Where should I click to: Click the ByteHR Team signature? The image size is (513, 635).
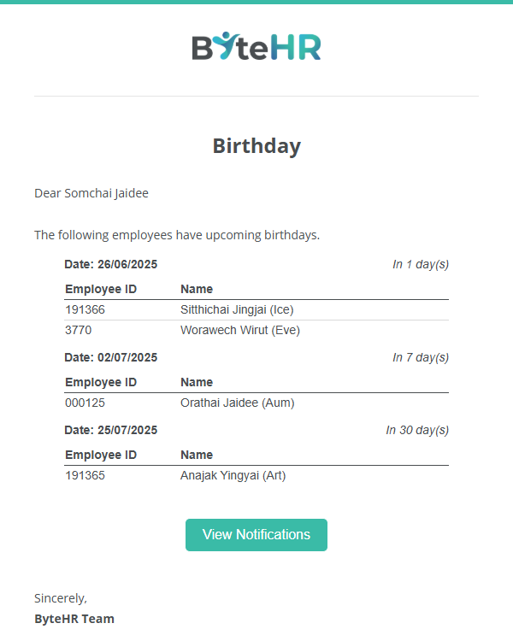(74, 619)
